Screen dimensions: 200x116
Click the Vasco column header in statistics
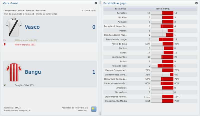(159, 8)
